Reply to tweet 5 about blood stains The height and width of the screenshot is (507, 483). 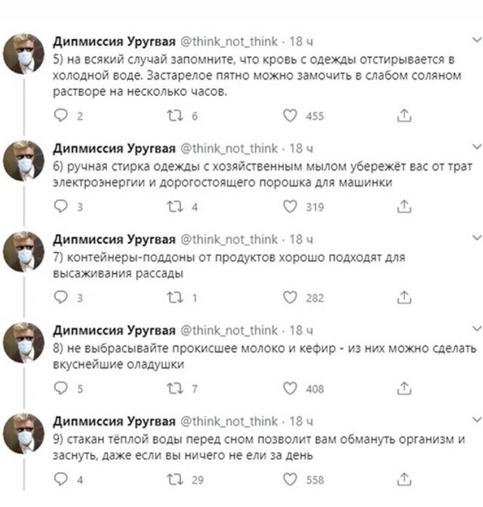(61, 115)
